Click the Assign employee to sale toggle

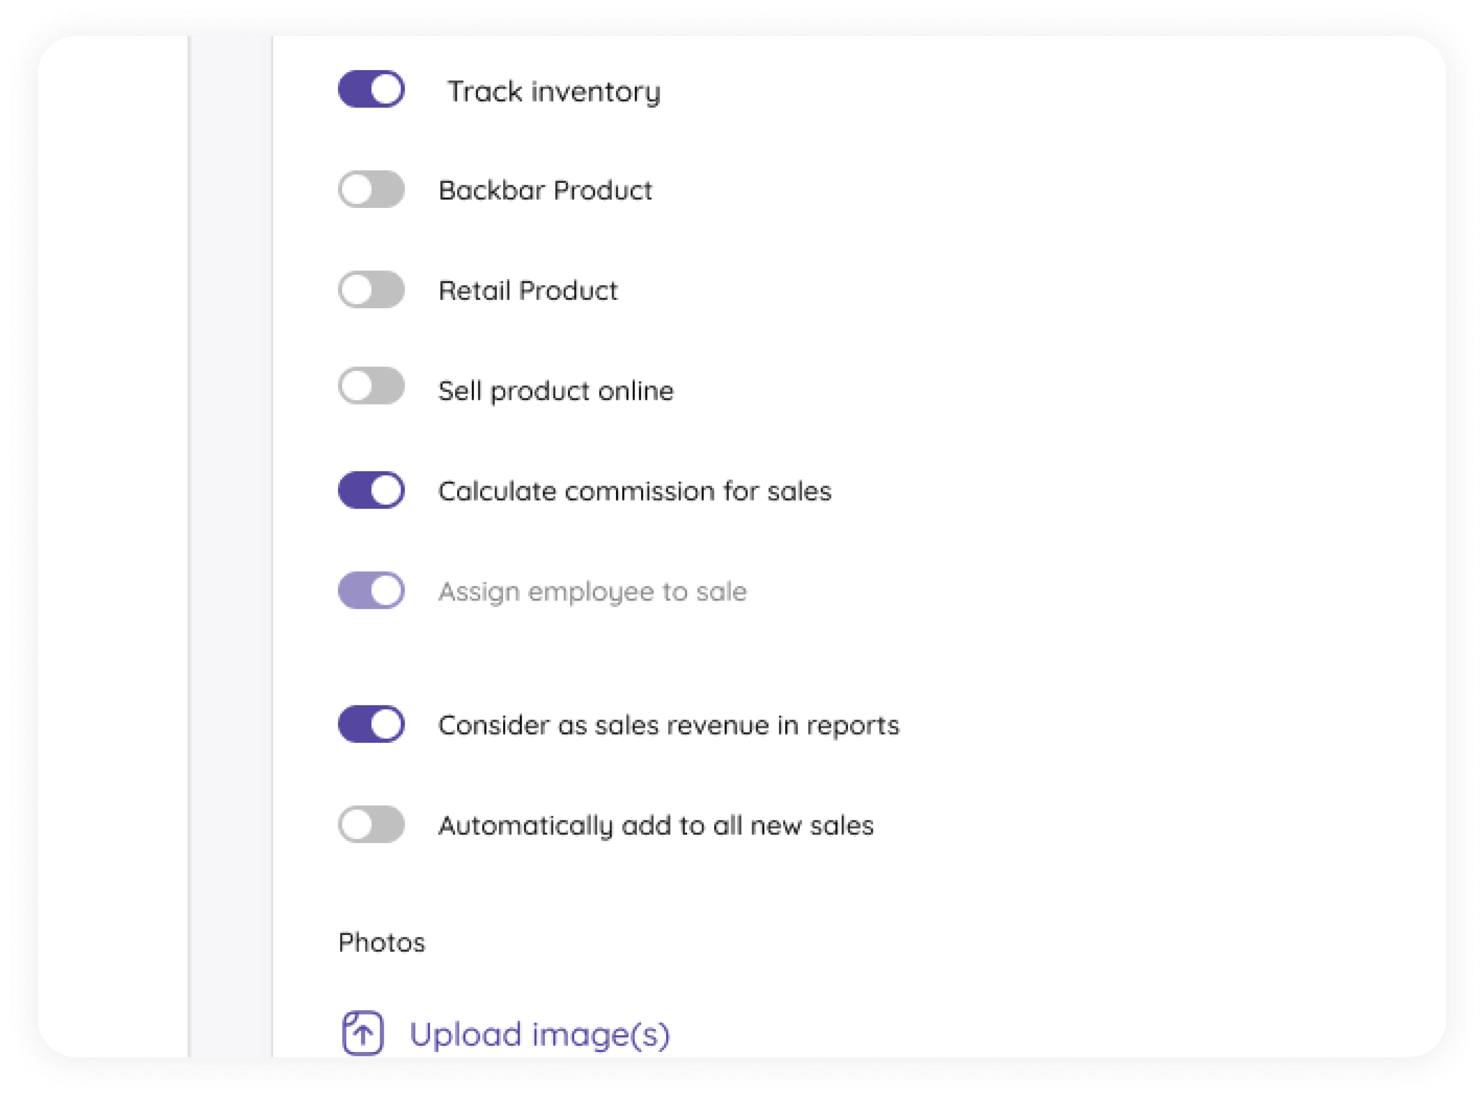coord(371,590)
